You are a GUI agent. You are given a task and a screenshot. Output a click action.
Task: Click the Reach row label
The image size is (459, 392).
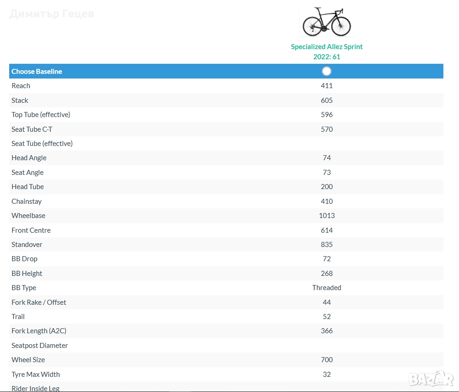pyautogui.click(x=21, y=86)
